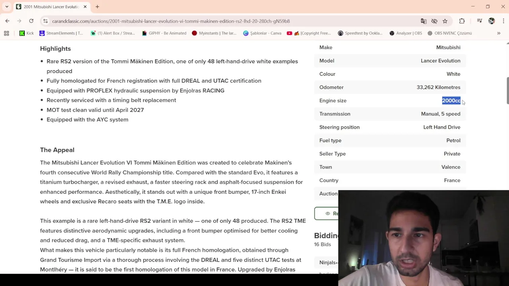Open the OBS NVENC Çözümü bookmark

449,33
